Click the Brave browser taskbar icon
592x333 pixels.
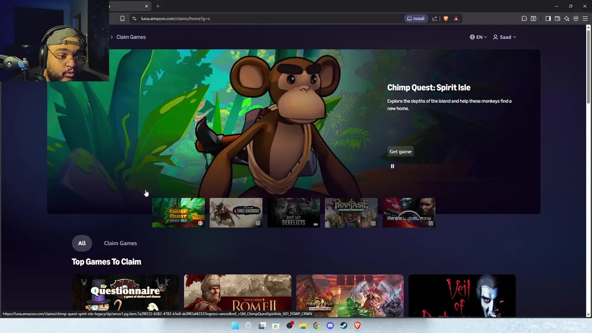tap(357, 326)
